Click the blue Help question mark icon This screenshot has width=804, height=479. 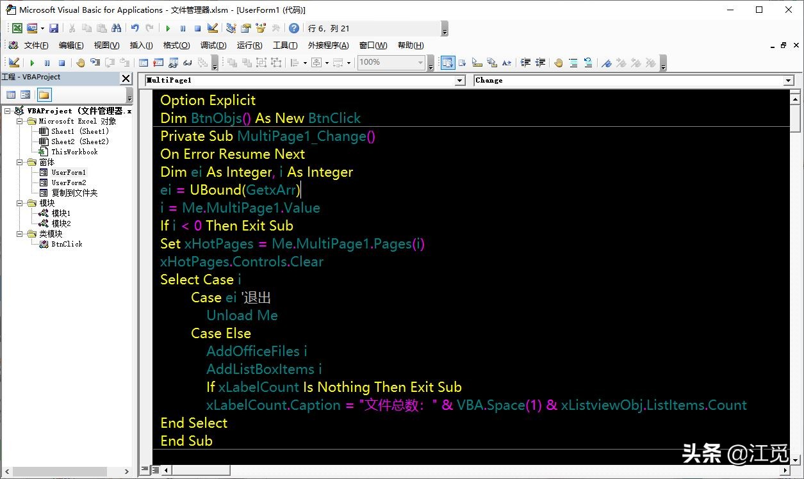point(293,28)
